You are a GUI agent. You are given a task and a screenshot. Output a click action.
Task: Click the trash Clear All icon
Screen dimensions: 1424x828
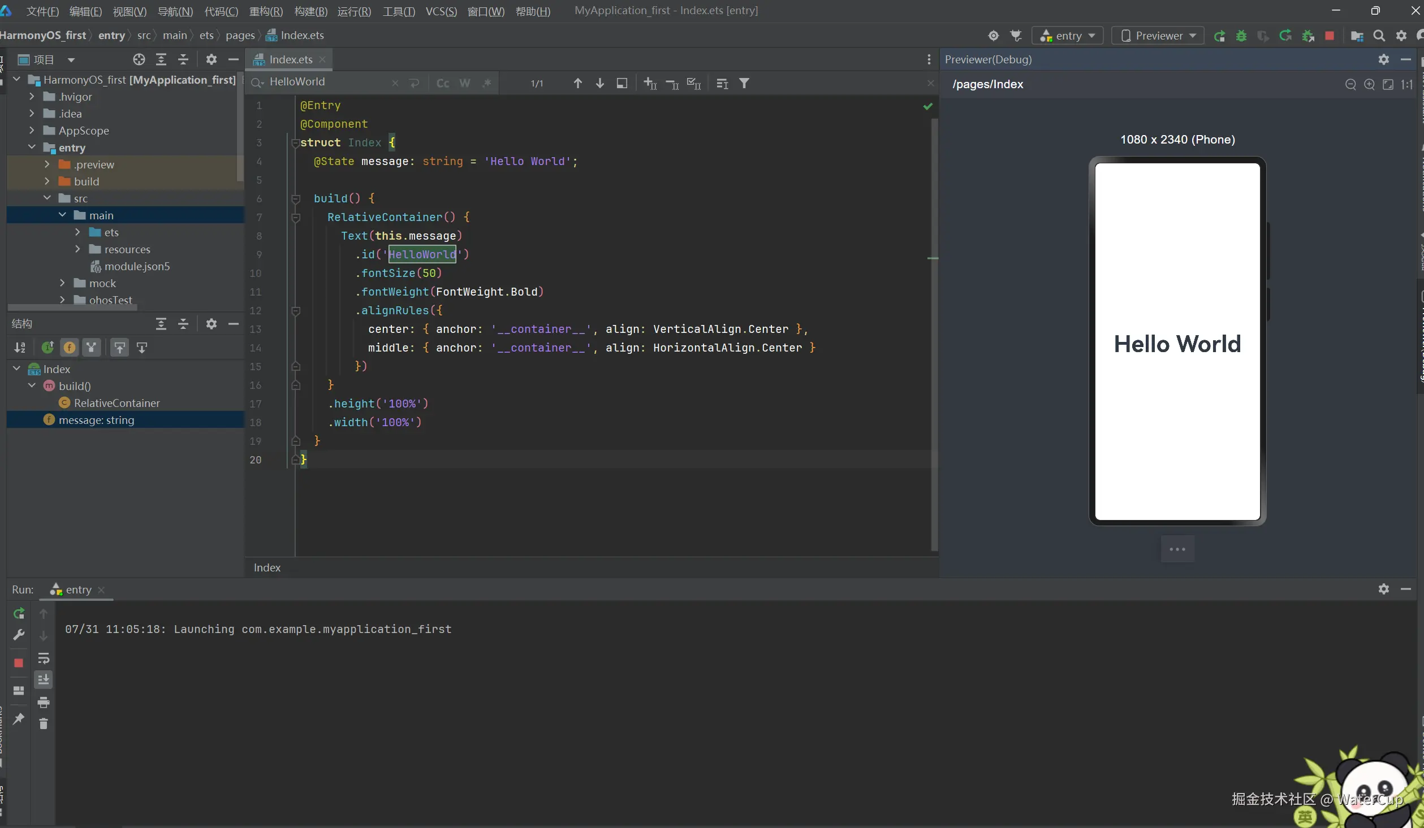point(44,723)
